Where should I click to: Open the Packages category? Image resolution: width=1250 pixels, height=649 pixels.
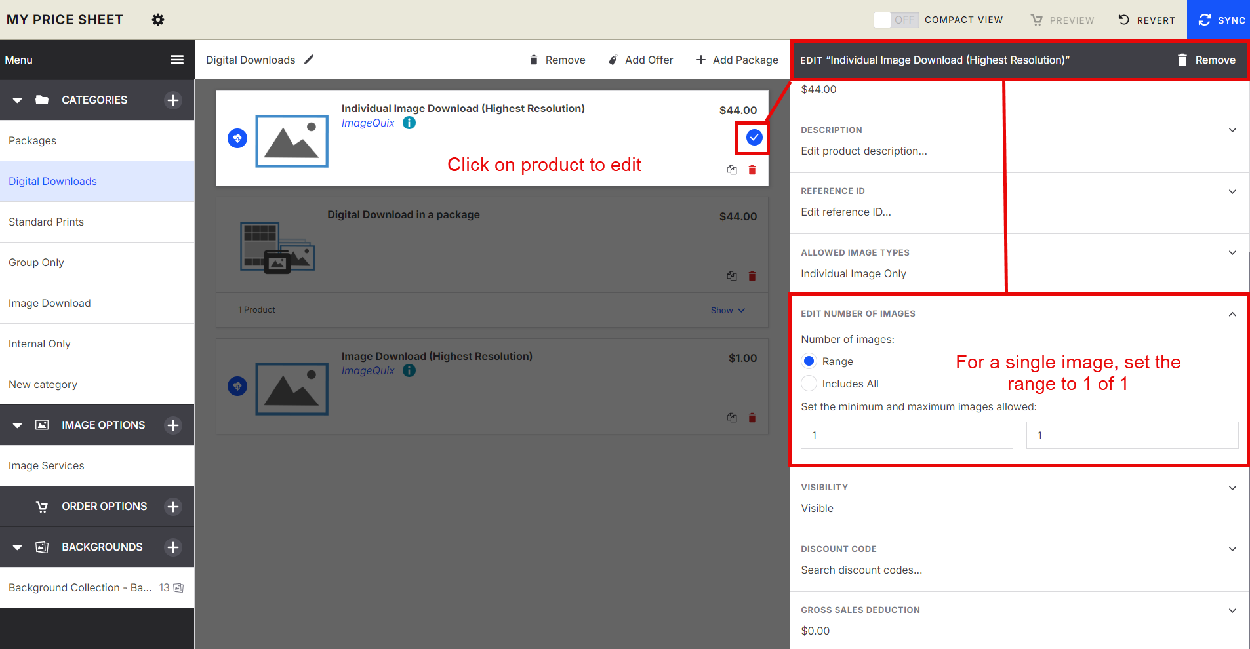click(x=97, y=141)
